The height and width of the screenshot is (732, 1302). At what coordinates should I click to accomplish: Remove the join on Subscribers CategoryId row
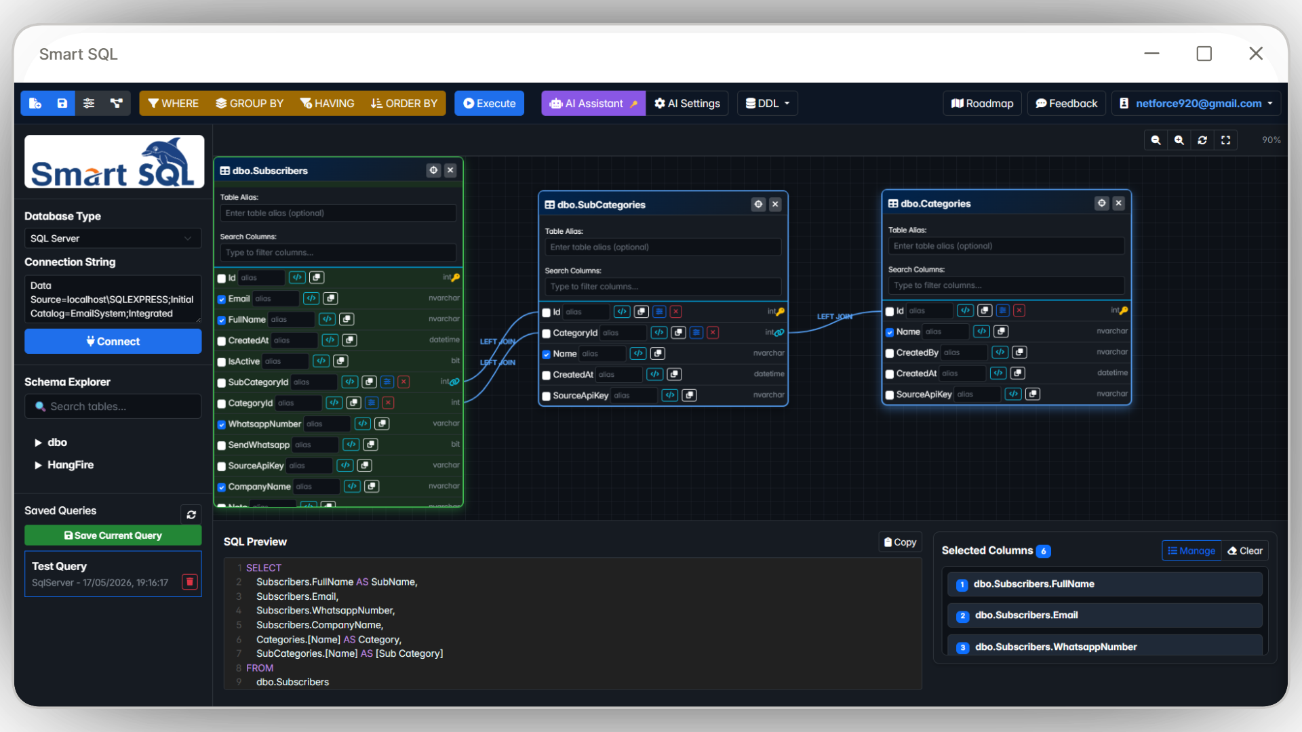click(x=388, y=403)
